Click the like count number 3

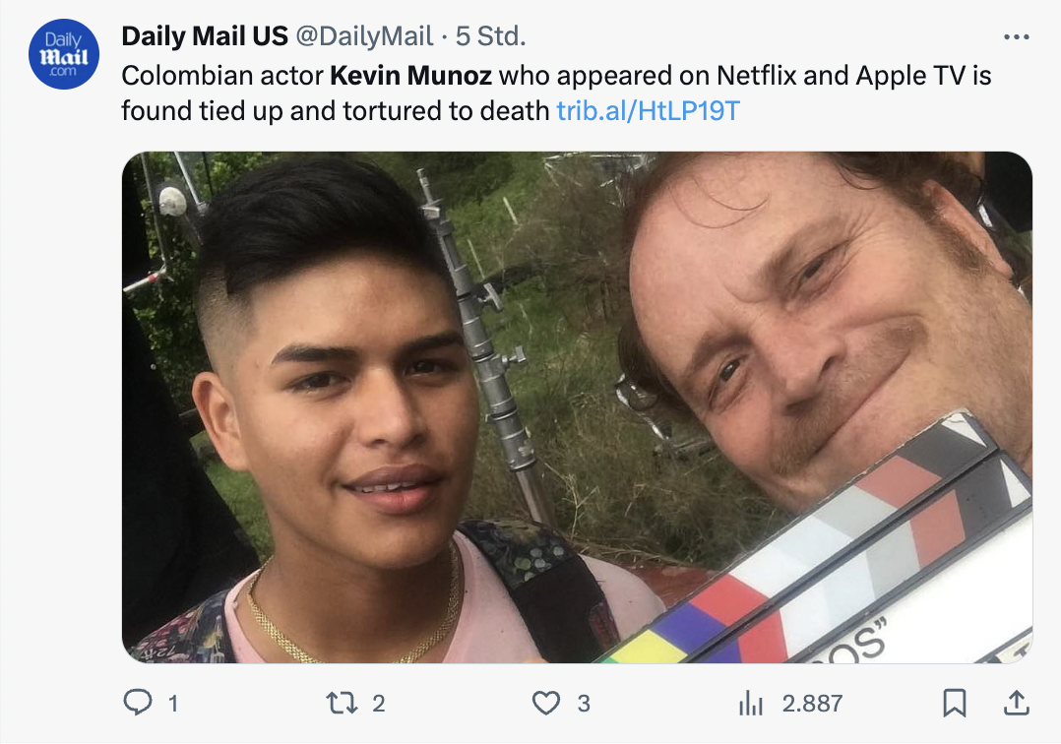584,703
